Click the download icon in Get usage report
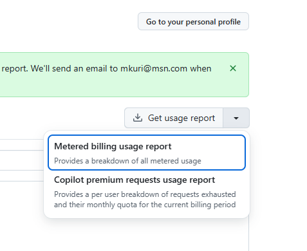 pyautogui.click(x=138, y=118)
